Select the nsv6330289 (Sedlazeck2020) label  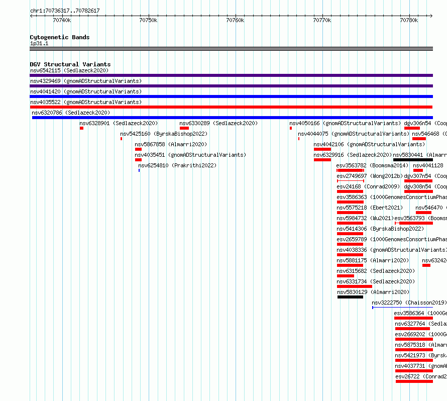(x=218, y=123)
